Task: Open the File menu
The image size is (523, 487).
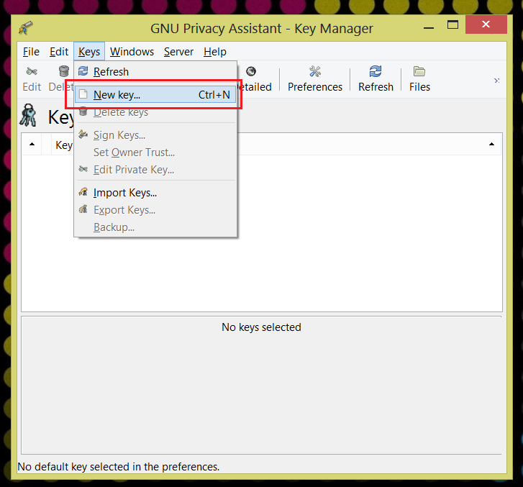Action: pyautogui.click(x=31, y=52)
